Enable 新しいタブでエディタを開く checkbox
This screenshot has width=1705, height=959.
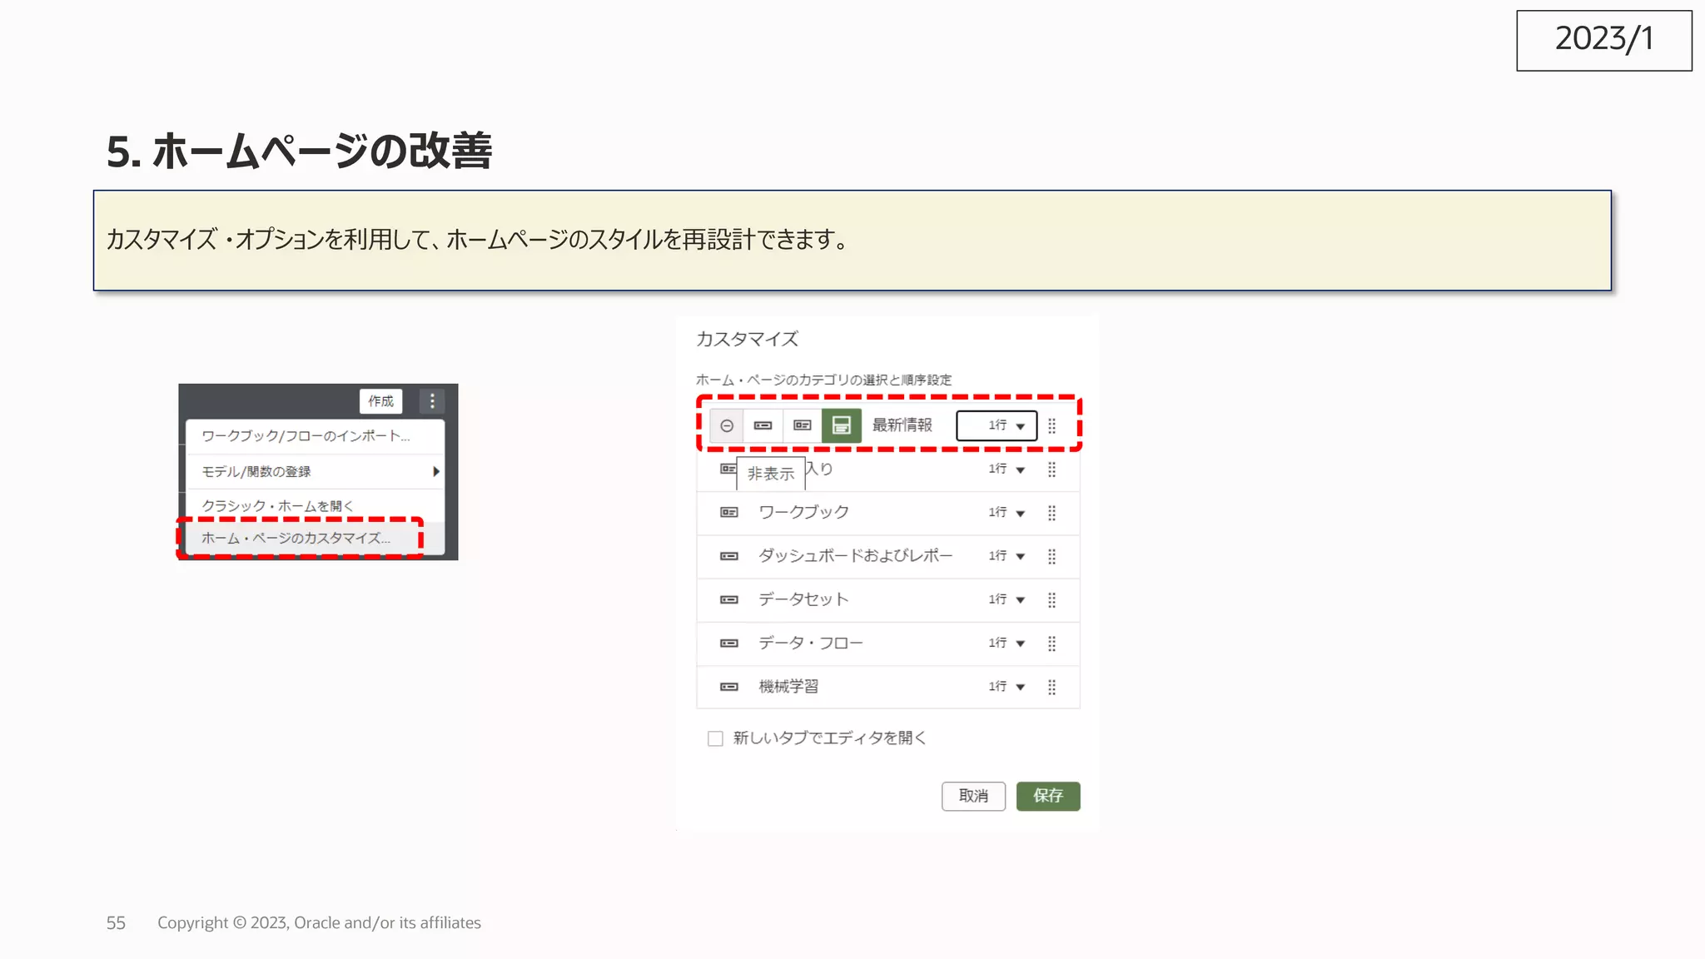pos(715,738)
